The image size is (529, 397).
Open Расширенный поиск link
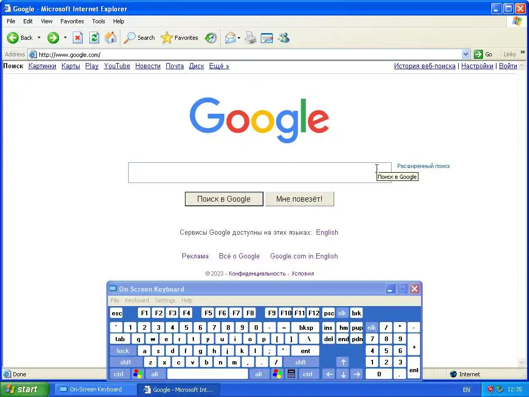(424, 166)
